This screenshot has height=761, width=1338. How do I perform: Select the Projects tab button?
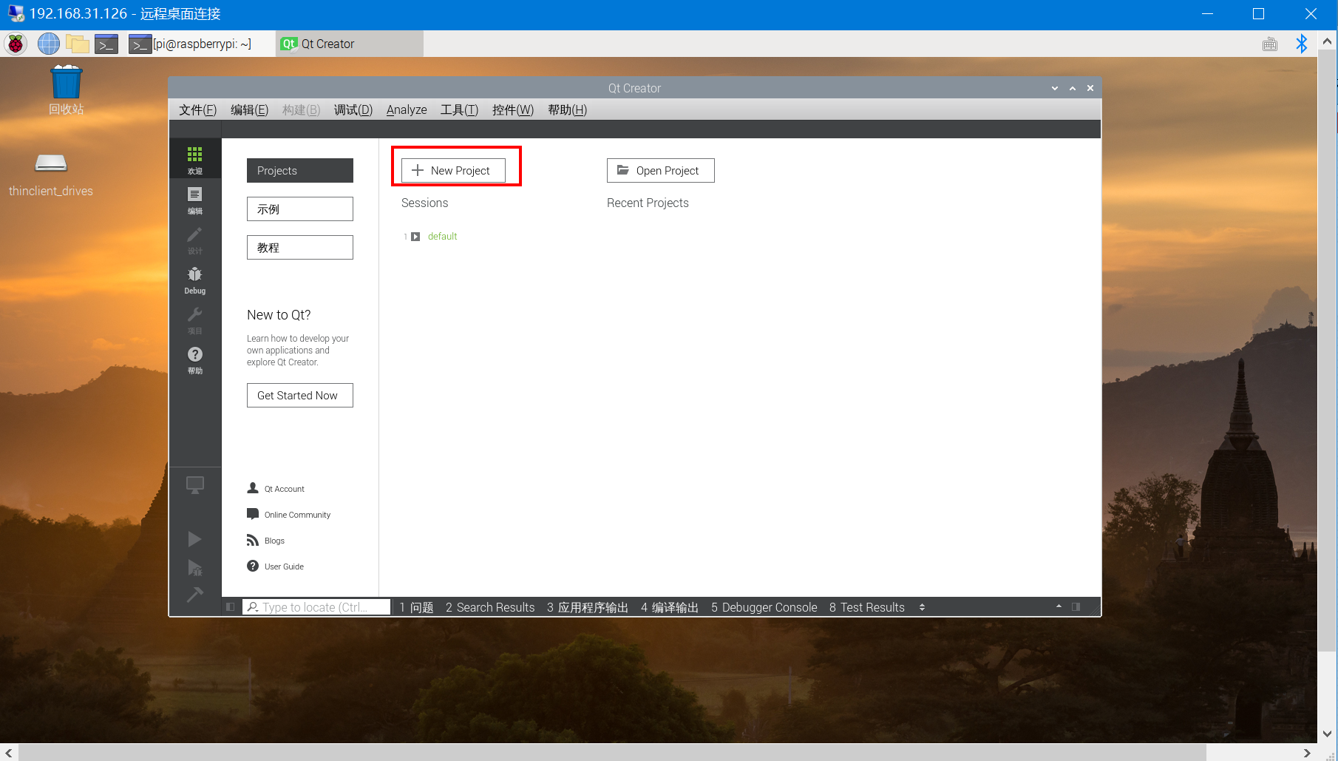tap(299, 170)
